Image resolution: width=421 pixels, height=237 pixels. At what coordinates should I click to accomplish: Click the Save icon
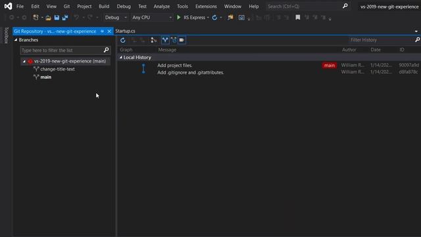click(57, 18)
